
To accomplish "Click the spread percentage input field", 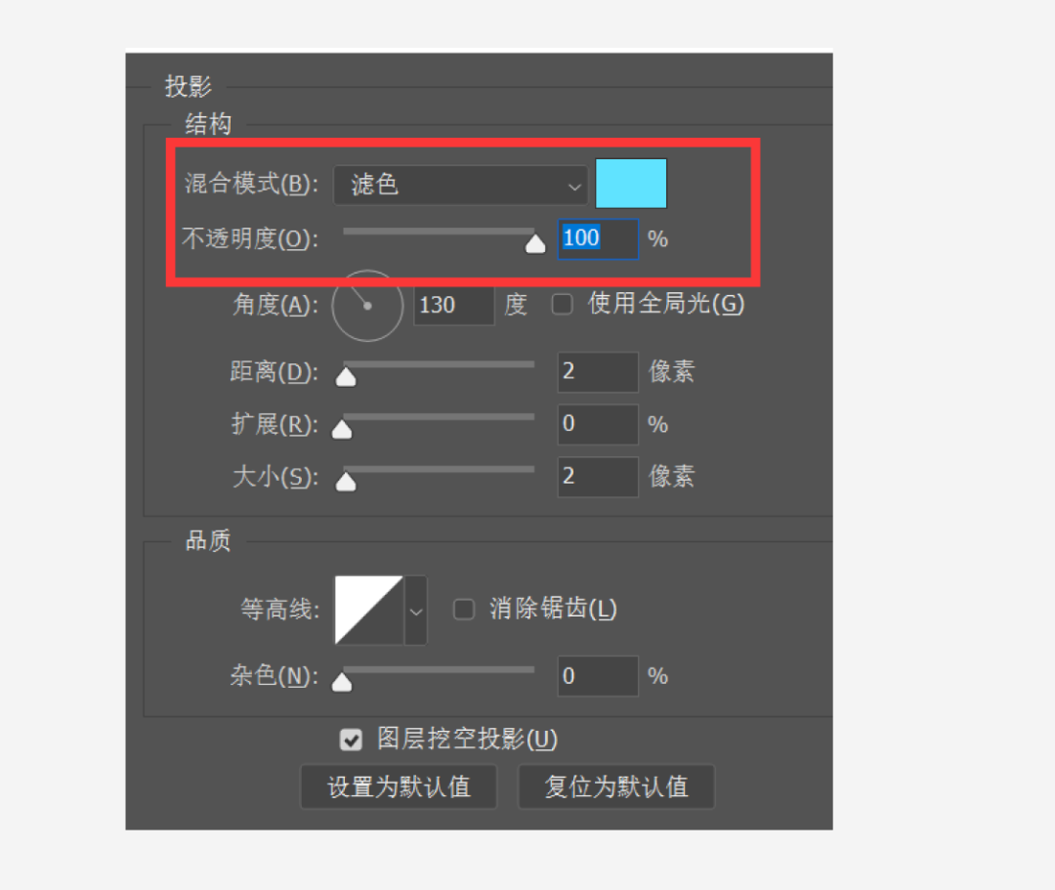I will point(598,424).
